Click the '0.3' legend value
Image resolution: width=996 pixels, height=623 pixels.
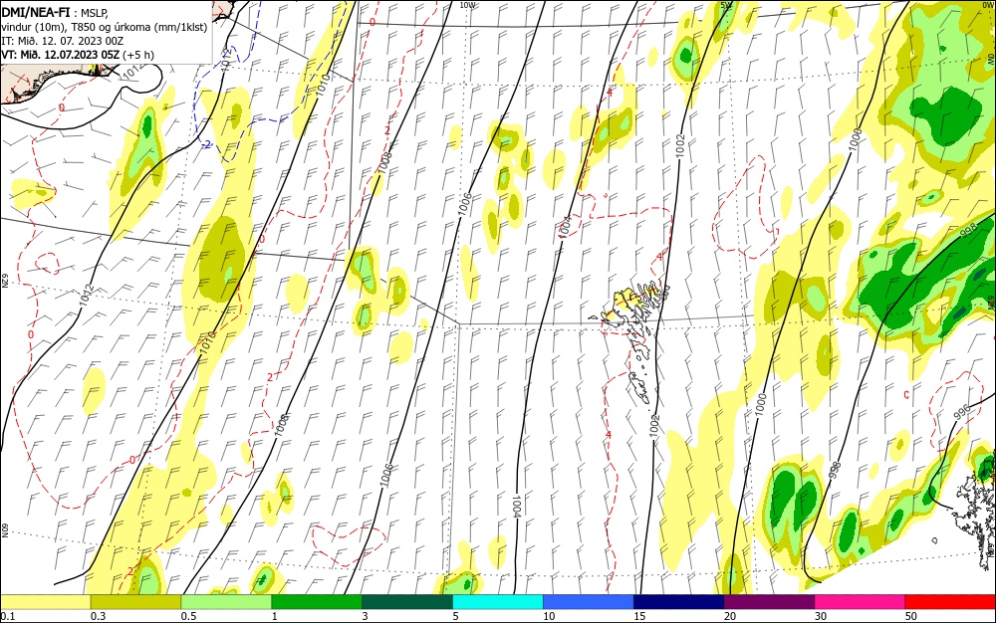point(99,616)
